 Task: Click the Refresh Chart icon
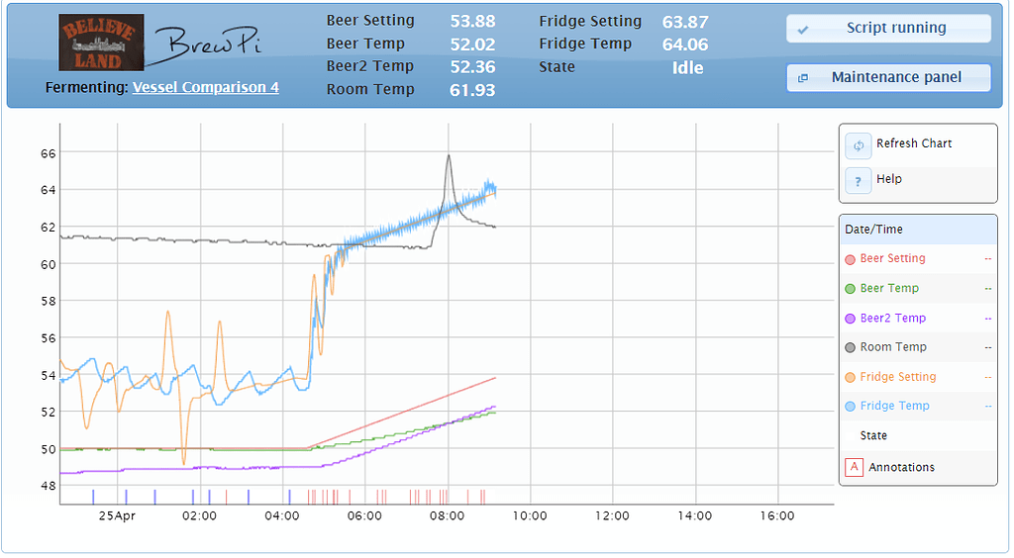[858, 144]
